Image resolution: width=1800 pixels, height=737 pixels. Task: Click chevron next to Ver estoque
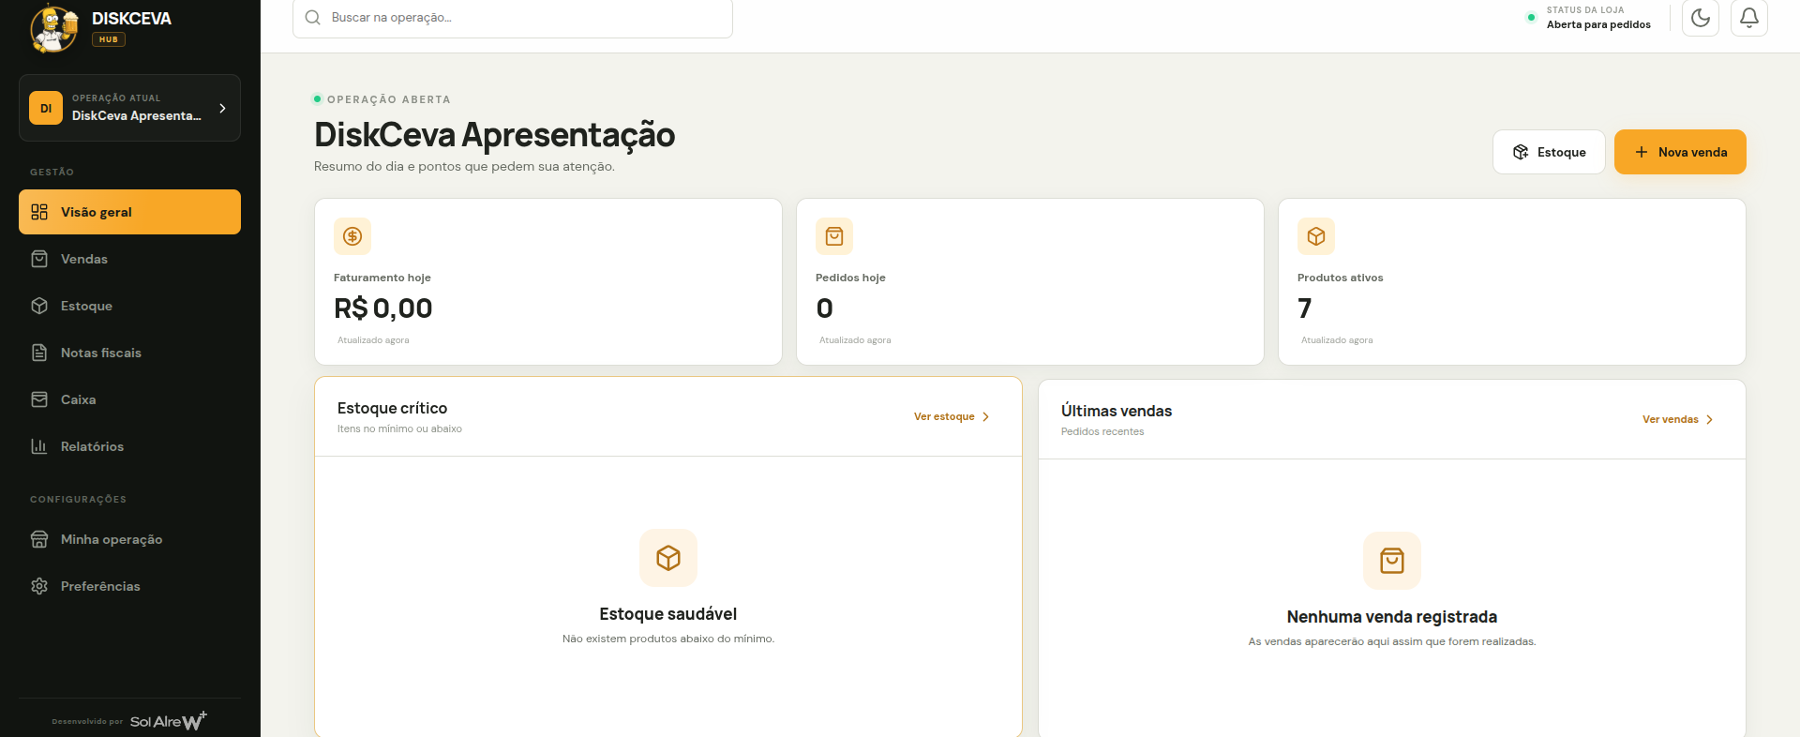pyautogui.click(x=985, y=416)
